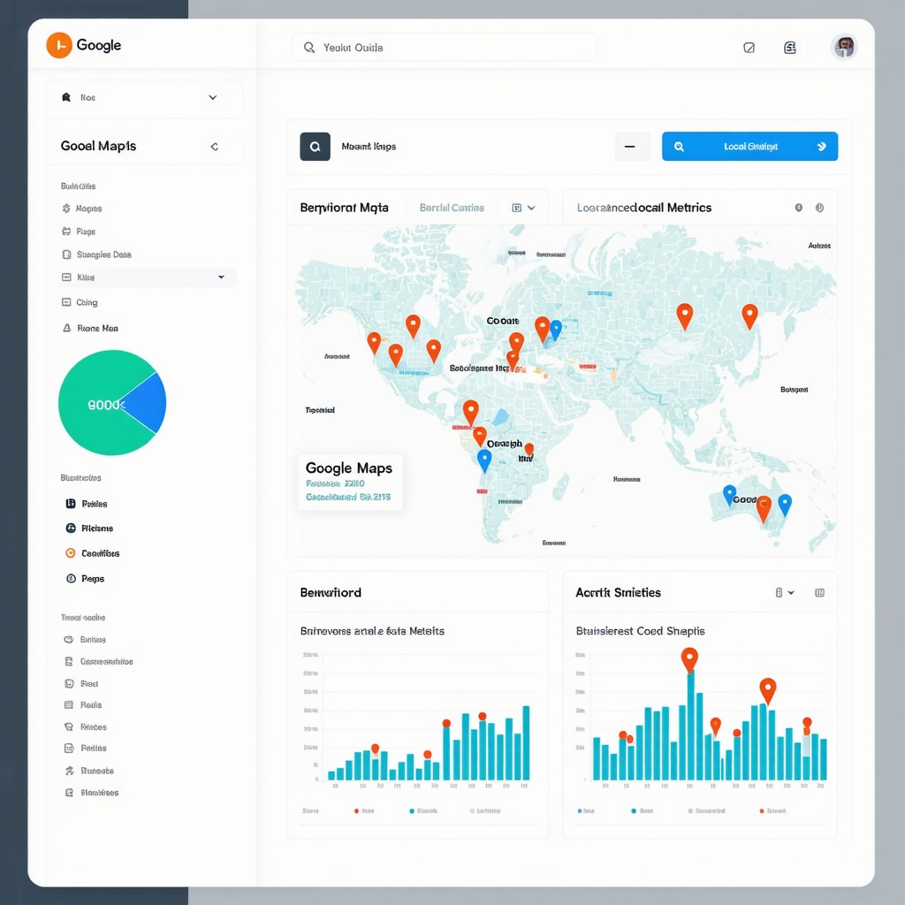Click the search field at top

(x=444, y=48)
